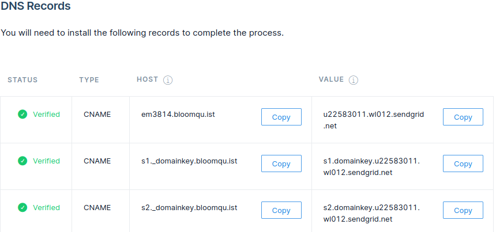Click the HOST column info icon

click(168, 80)
